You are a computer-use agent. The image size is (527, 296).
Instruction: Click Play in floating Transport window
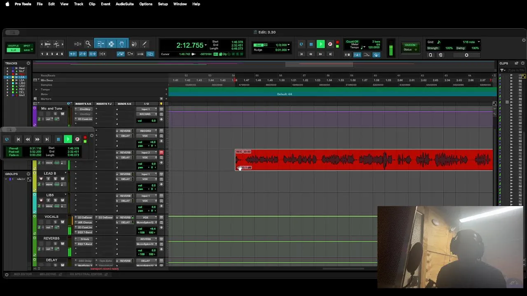[x=68, y=139]
